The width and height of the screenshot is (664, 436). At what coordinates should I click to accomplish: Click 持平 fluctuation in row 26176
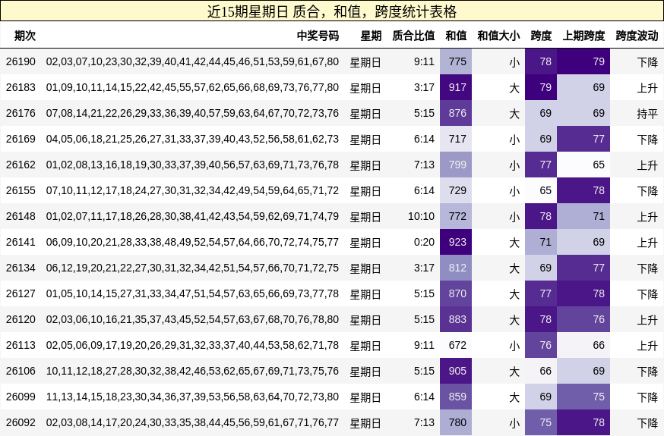pos(647,114)
